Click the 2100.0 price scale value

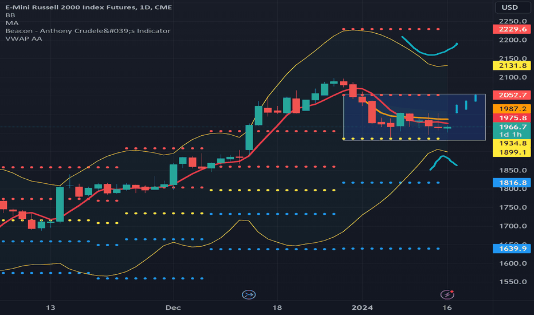click(x=513, y=77)
